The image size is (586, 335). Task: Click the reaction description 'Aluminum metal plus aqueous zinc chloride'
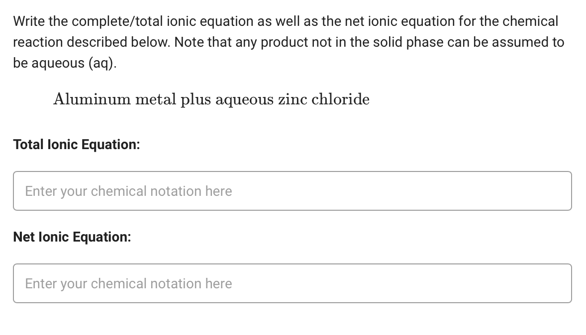[x=211, y=99]
